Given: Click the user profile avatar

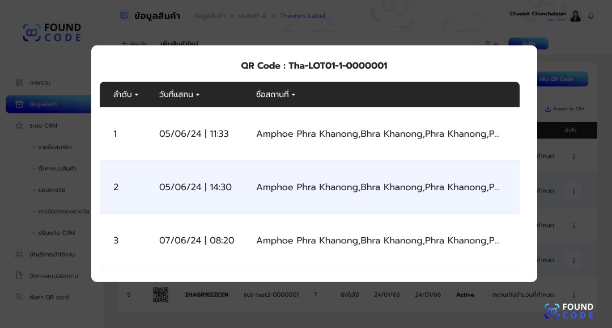Looking at the screenshot, I should pyautogui.click(x=576, y=16).
